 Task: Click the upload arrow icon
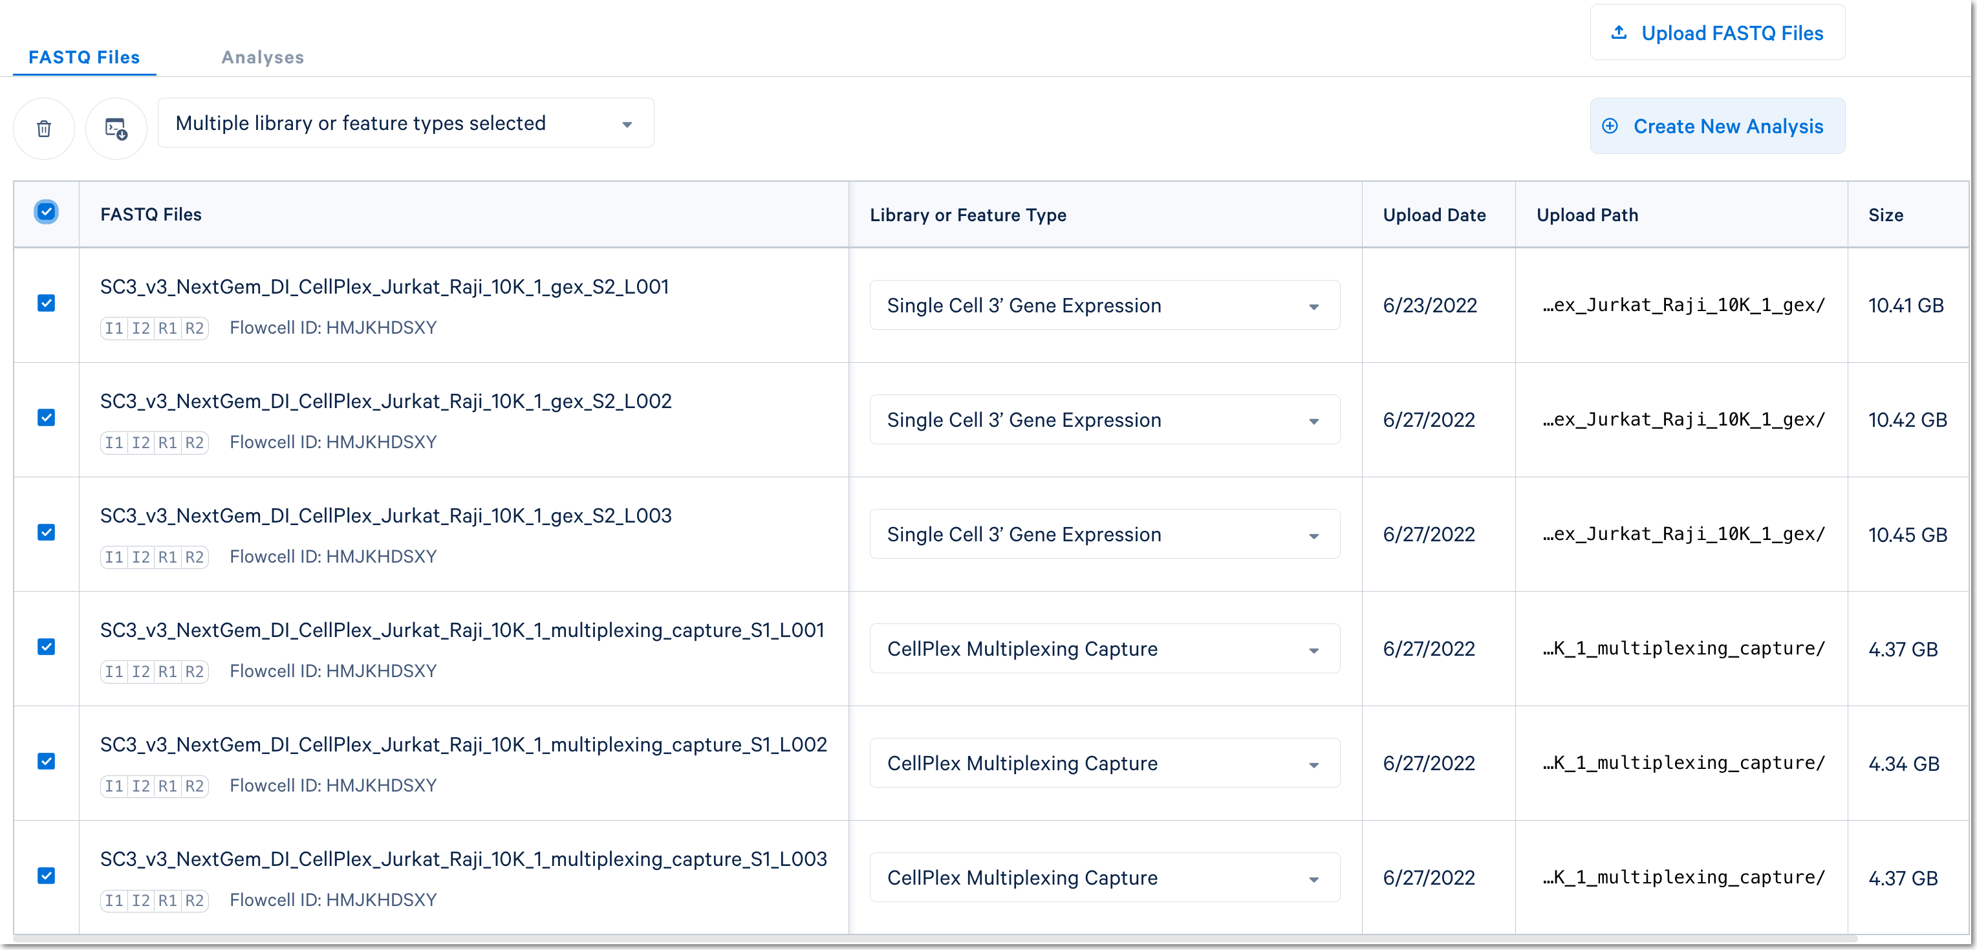pos(1619,32)
